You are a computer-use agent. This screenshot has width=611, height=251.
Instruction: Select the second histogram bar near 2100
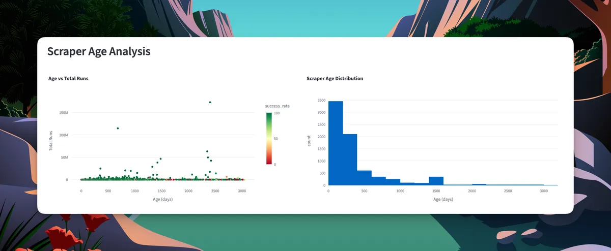pyautogui.click(x=350, y=160)
